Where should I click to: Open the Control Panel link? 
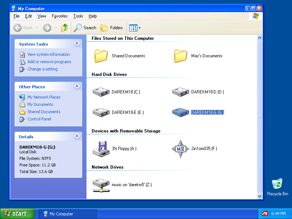tap(39, 119)
